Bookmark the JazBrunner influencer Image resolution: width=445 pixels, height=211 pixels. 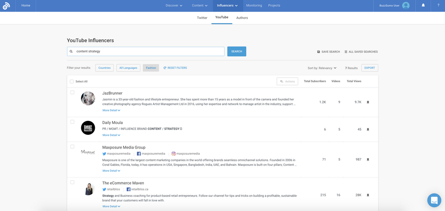tap(368, 102)
